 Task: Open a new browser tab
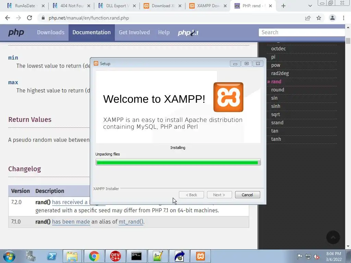coord(283,6)
